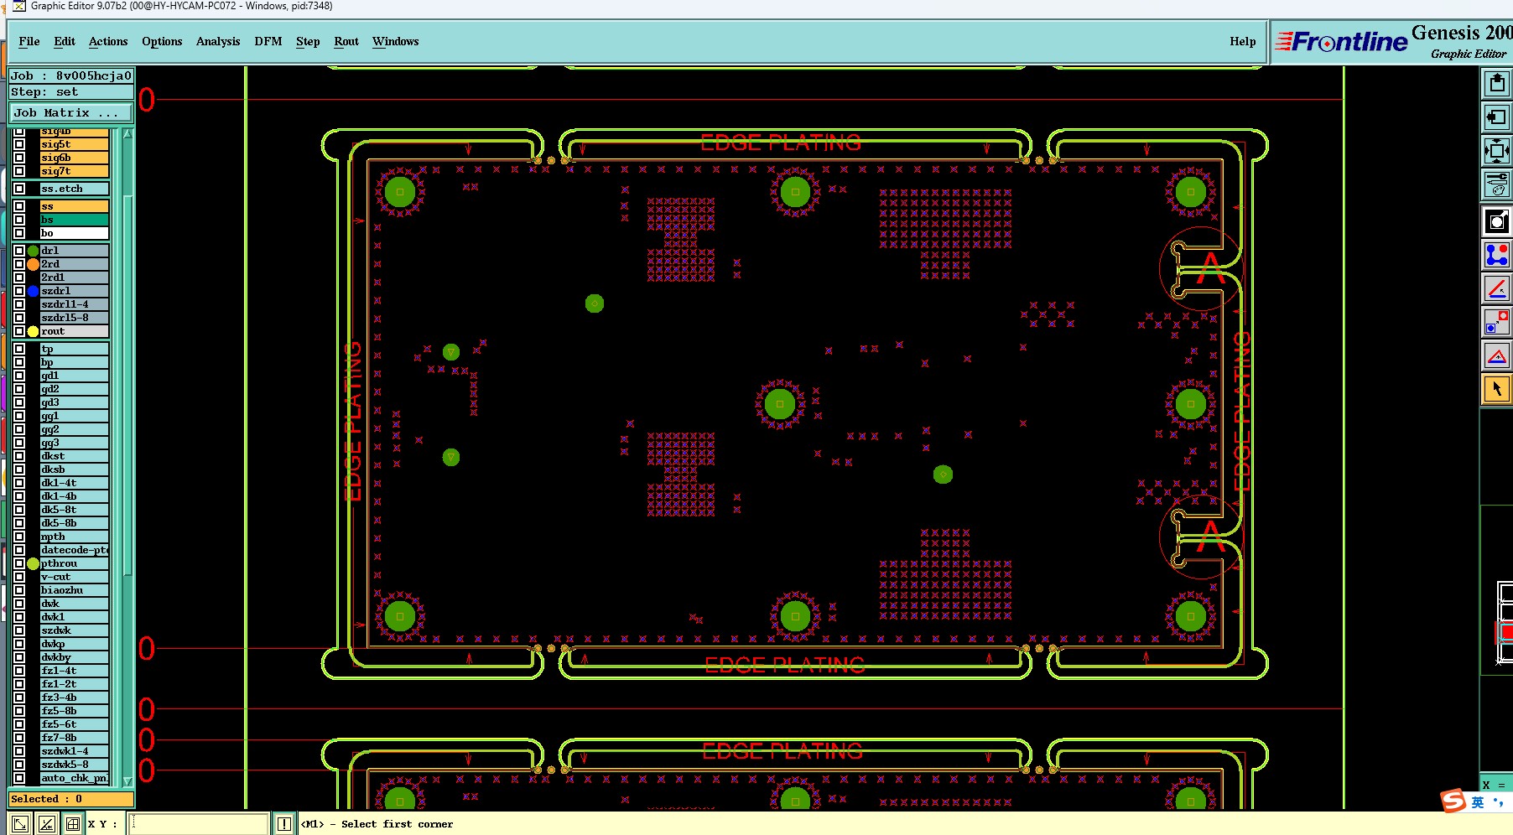Select the layer named gd2
Screen dimensions: 1513x835
[75, 389]
